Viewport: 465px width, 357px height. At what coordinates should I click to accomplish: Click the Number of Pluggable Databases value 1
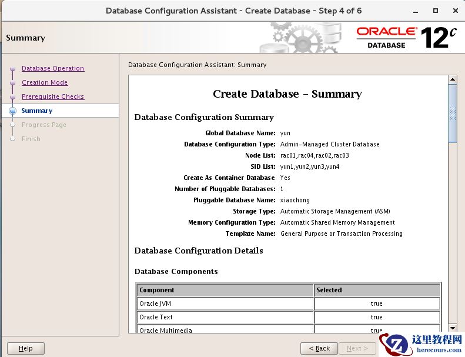[282, 189]
